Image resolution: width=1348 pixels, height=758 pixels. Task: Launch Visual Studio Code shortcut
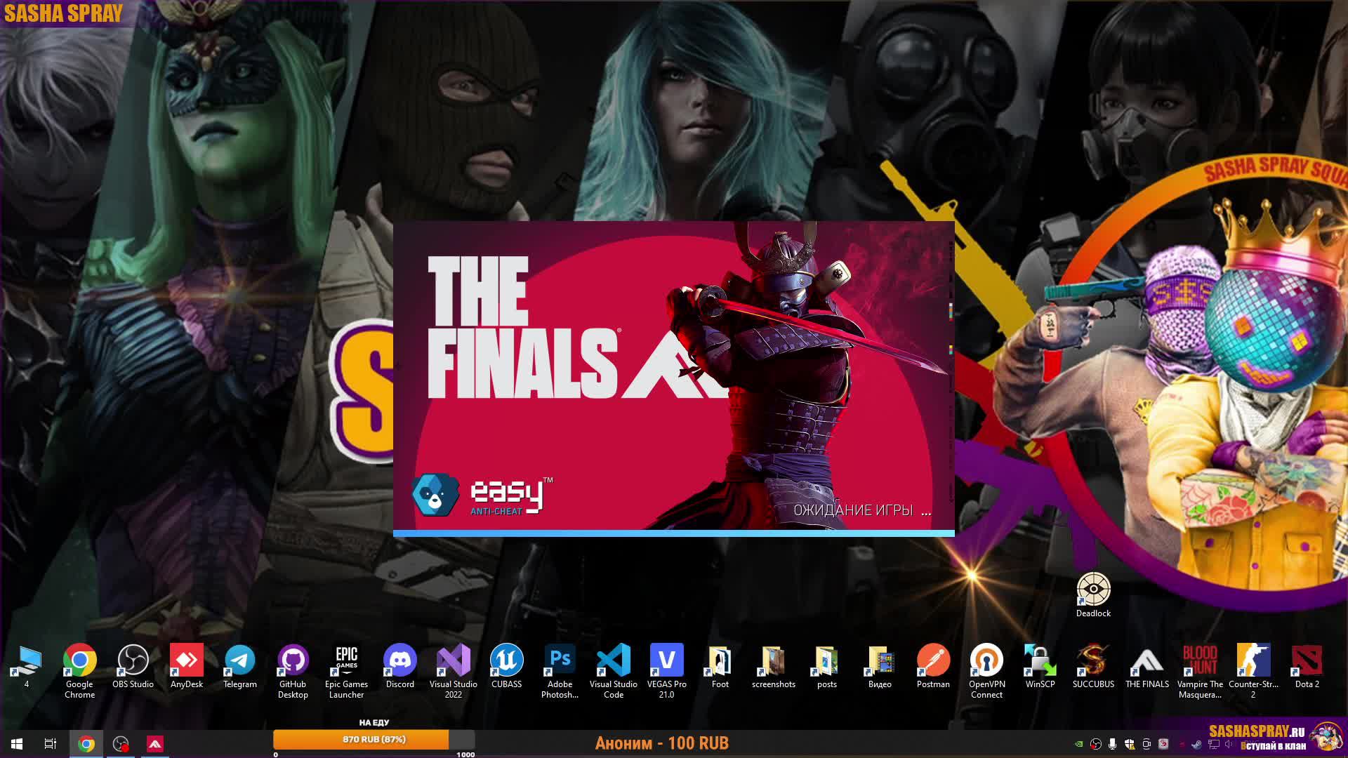[613, 663]
